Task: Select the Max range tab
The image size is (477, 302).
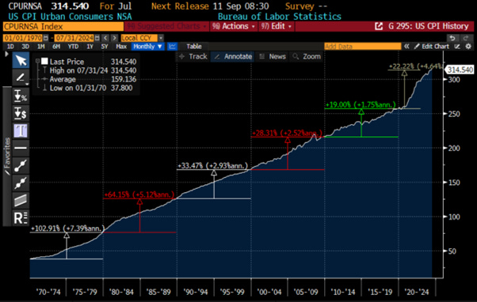Action: pos(121,47)
